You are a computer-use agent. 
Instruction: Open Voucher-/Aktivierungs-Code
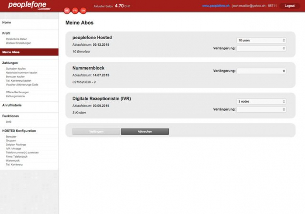22,85
